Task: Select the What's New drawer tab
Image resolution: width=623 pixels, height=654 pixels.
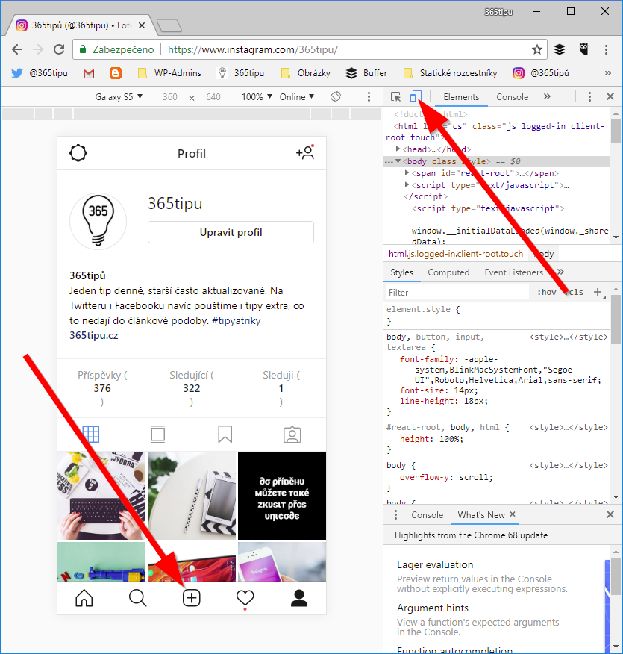Action: pyautogui.click(x=481, y=514)
